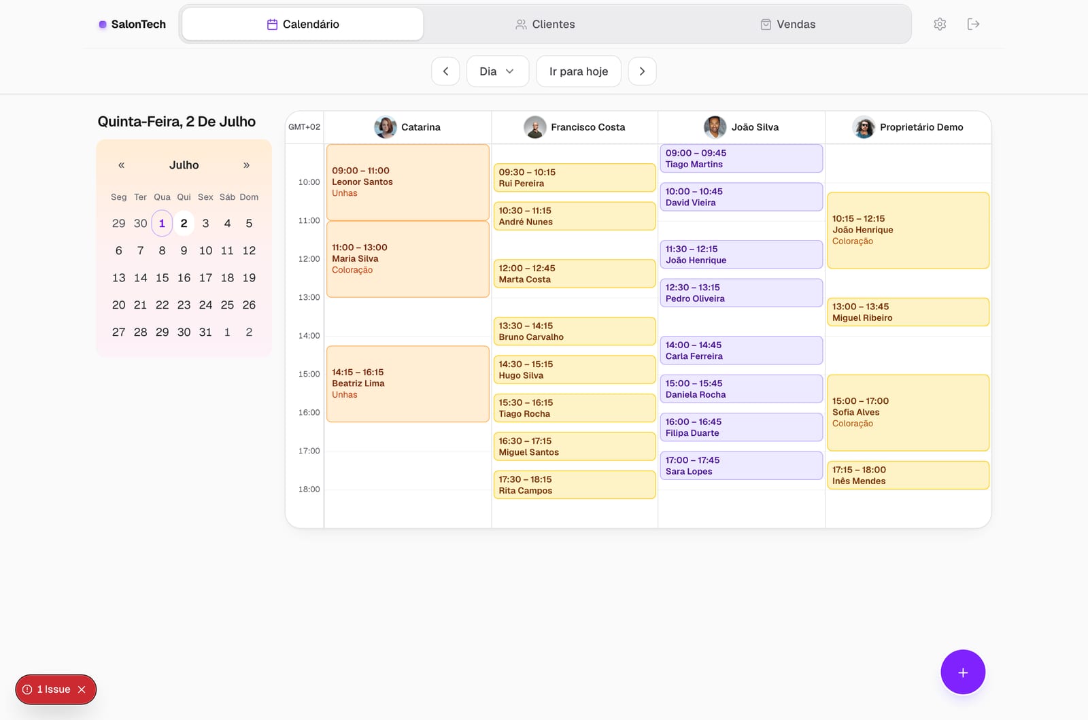Select July 15 in the mini calendar
This screenshot has height=720, width=1088.
162,277
